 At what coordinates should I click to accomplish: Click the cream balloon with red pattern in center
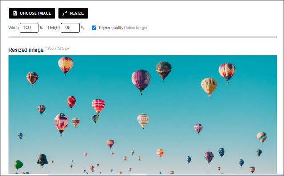click(143, 121)
